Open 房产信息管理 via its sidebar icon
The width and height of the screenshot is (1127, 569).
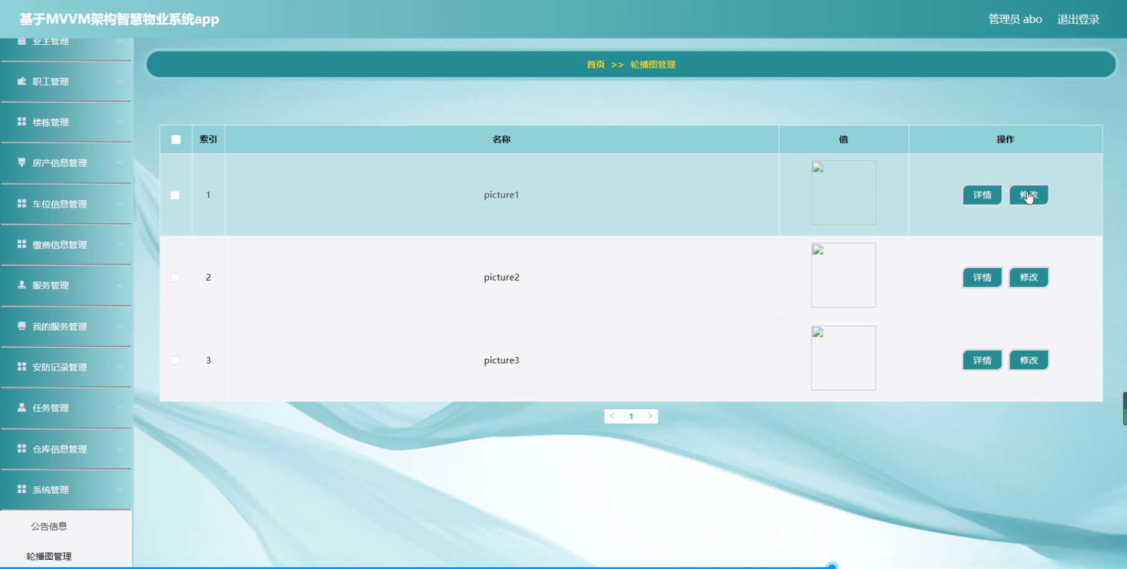pos(21,163)
